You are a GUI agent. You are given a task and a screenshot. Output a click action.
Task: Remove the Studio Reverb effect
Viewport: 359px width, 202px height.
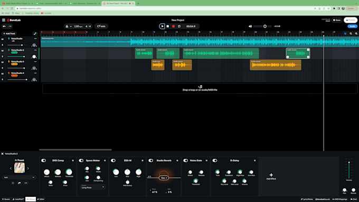click(x=177, y=160)
